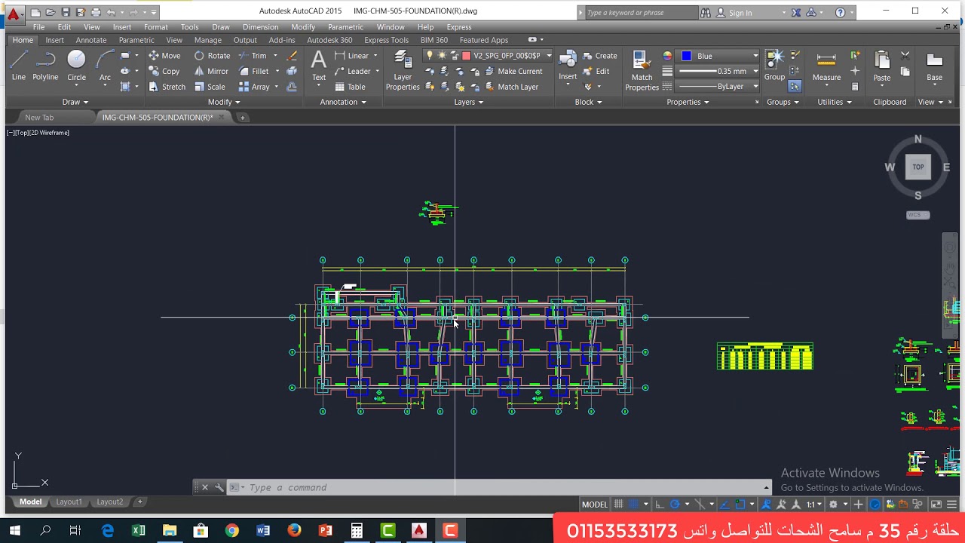Insert a Table annotation
The image size is (965, 543).
pos(350,87)
